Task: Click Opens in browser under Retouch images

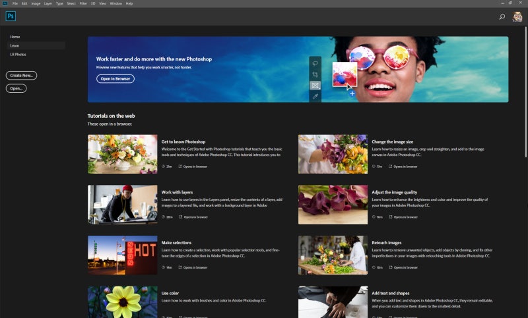Action: [x=403, y=267]
